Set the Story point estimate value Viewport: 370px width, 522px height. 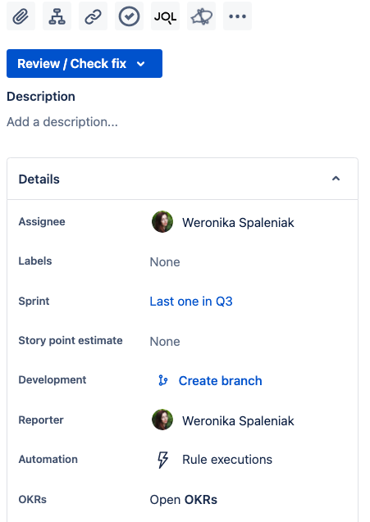(165, 342)
